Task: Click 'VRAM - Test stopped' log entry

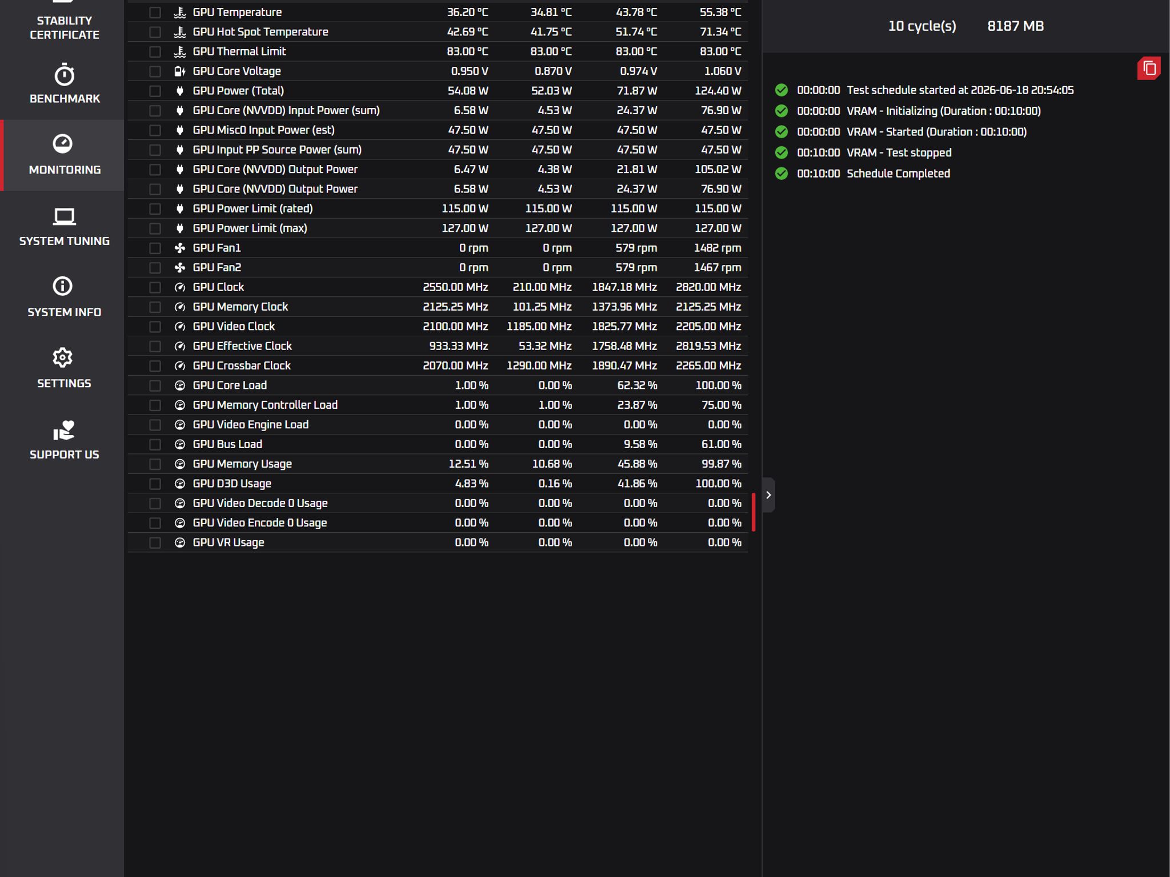Action: (x=899, y=153)
